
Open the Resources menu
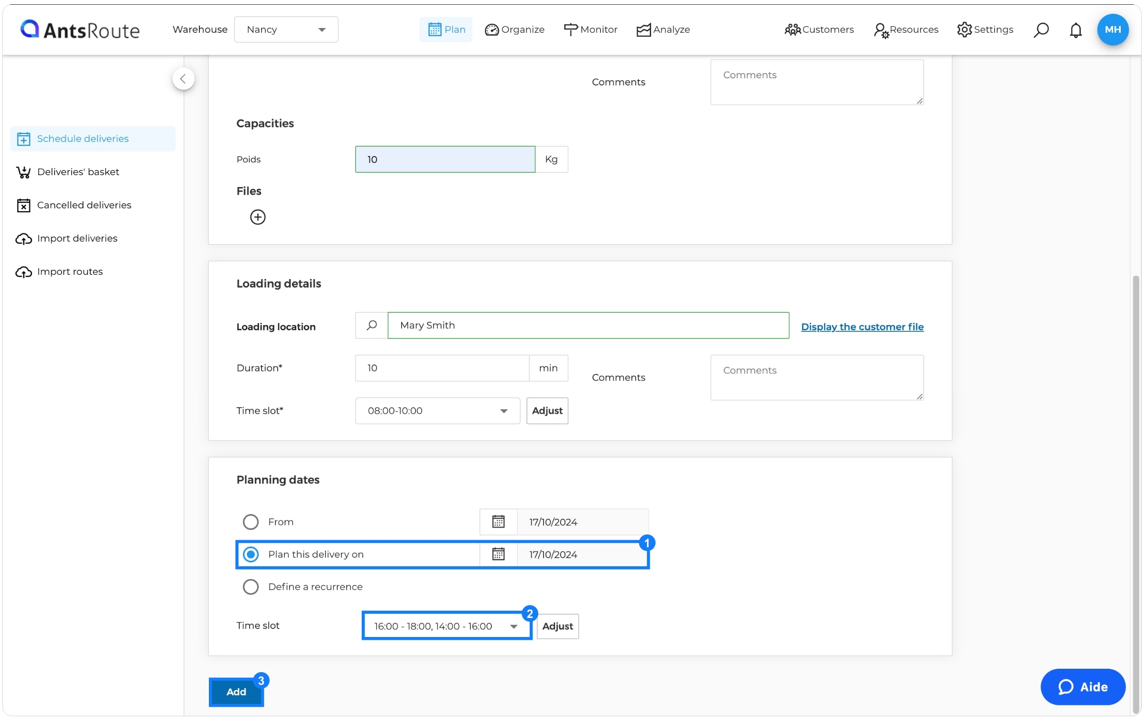click(x=906, y=29)
